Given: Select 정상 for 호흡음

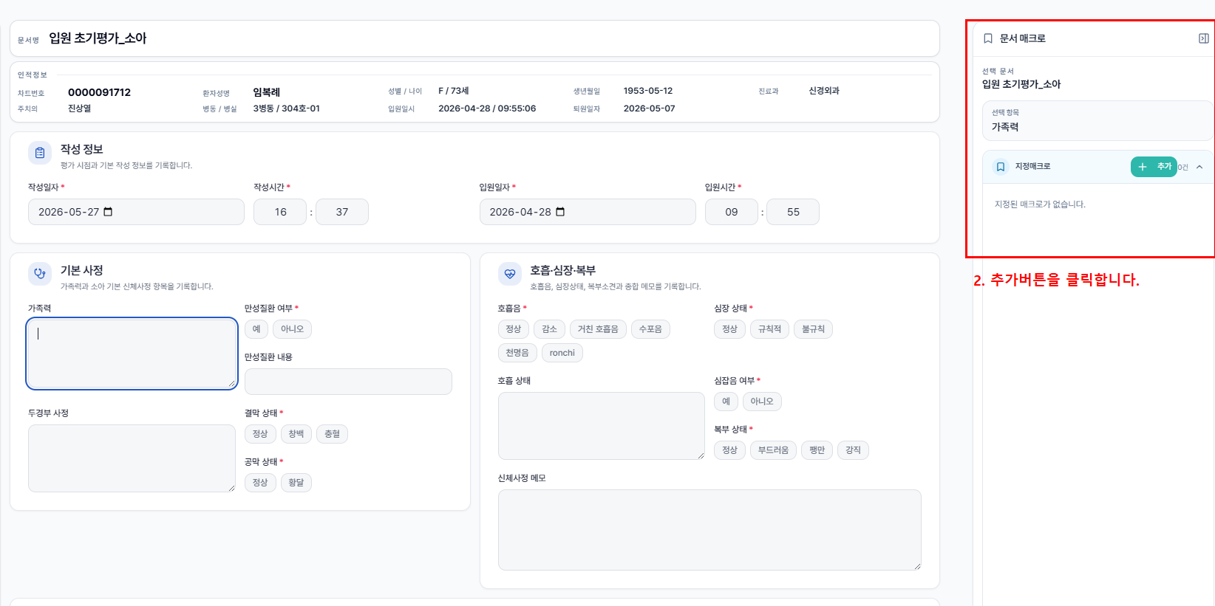Looking at the screenshot, I should coord(514,329).
